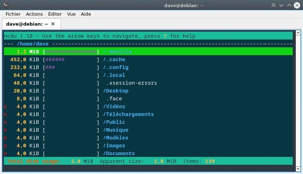The height and width of the screenshot is (174, 303).
Task: Click the keep-above arrow icon in the title bar
Action: coord(273,5)
